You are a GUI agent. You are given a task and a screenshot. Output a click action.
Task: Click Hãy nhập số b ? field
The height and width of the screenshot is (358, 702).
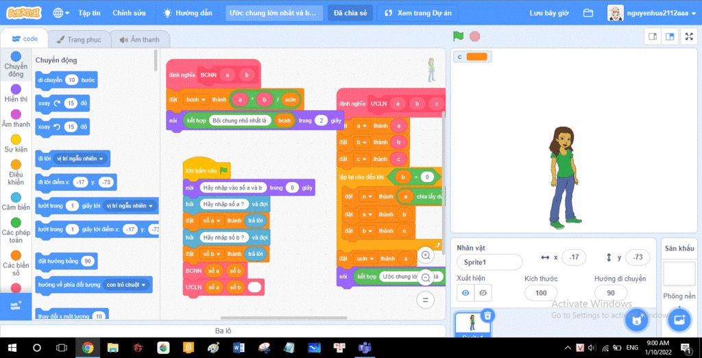(224, 238)
